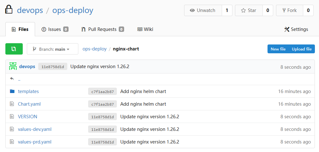Open Update nginx version message in values-prd.yaml row
The image size is (319, 152).
(150, 142)
